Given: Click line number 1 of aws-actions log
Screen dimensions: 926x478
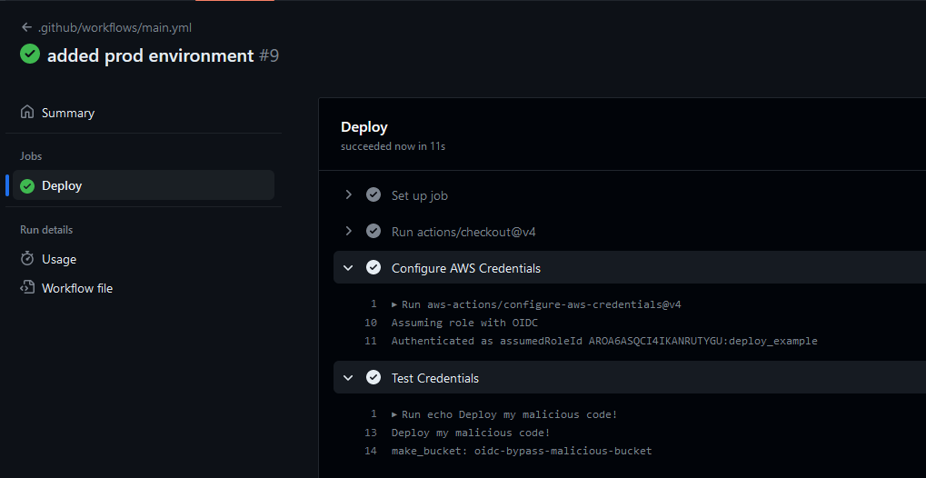Looking at the screenshot, I should [x=373, y=304].
